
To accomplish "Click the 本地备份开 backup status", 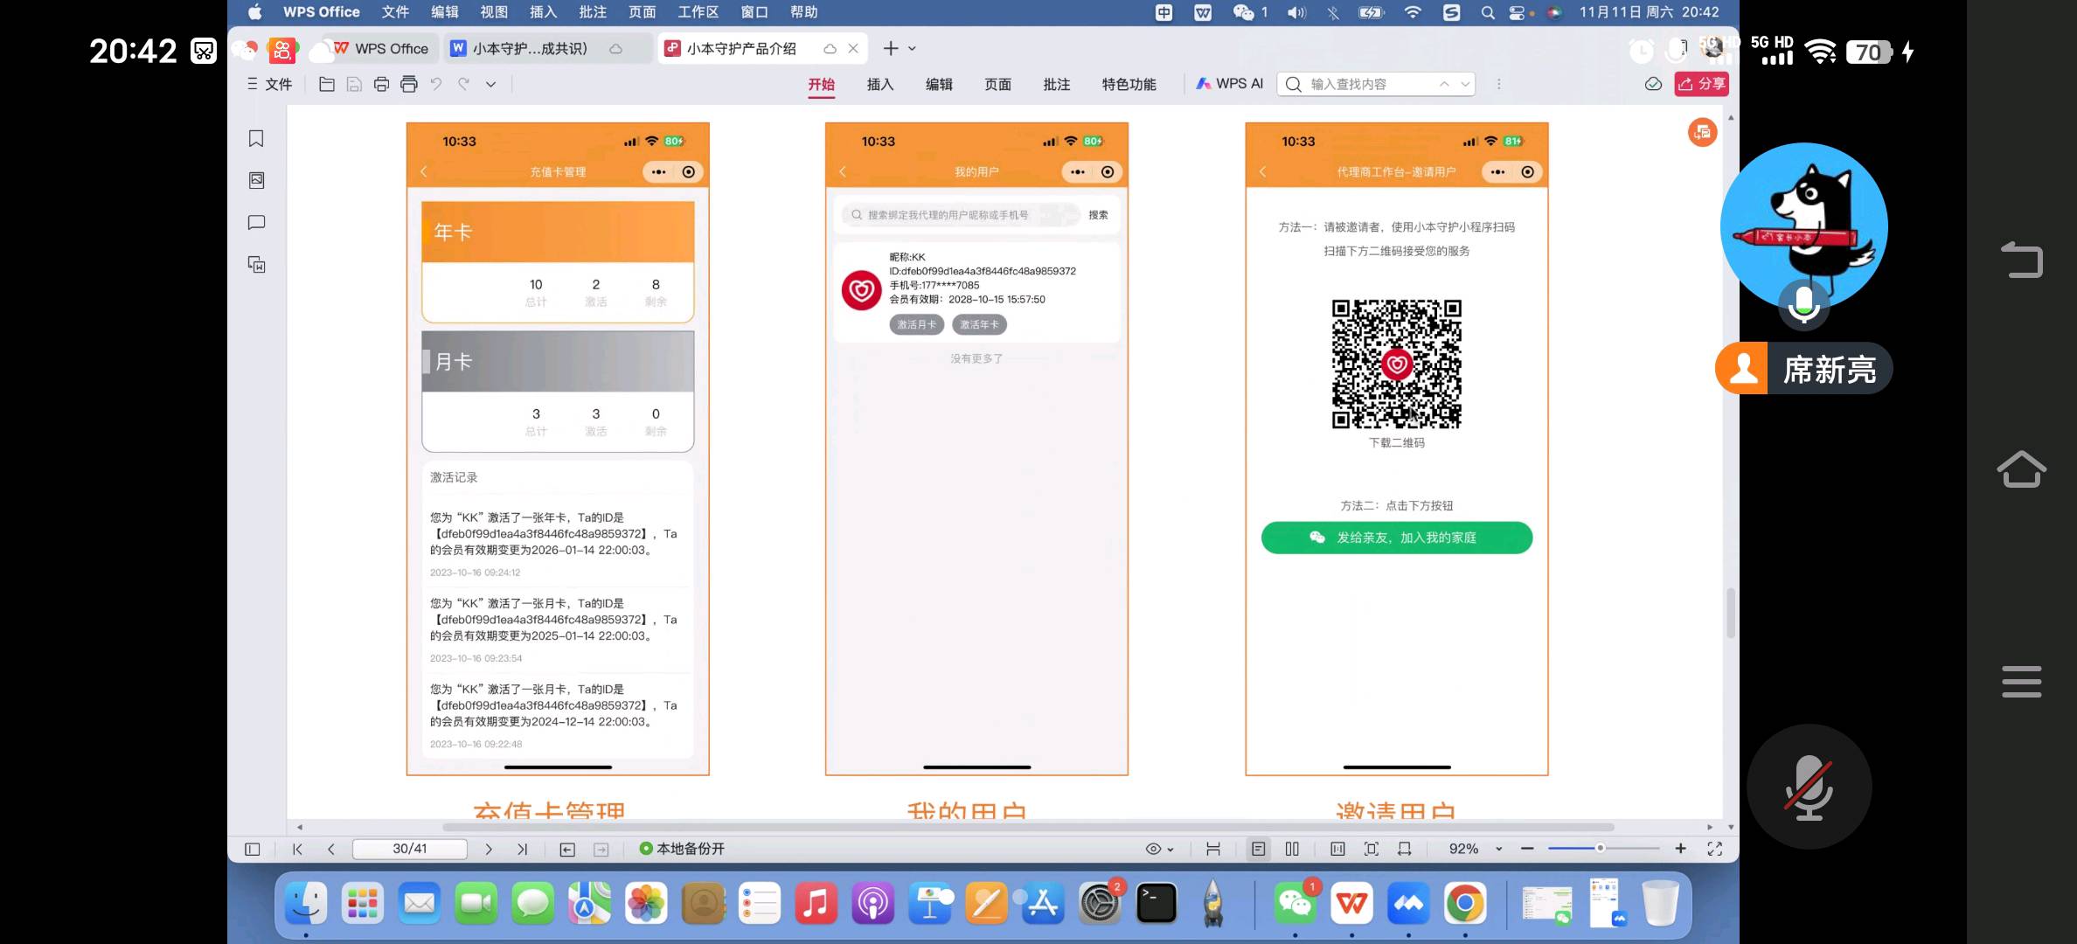I will coord(682,849).
